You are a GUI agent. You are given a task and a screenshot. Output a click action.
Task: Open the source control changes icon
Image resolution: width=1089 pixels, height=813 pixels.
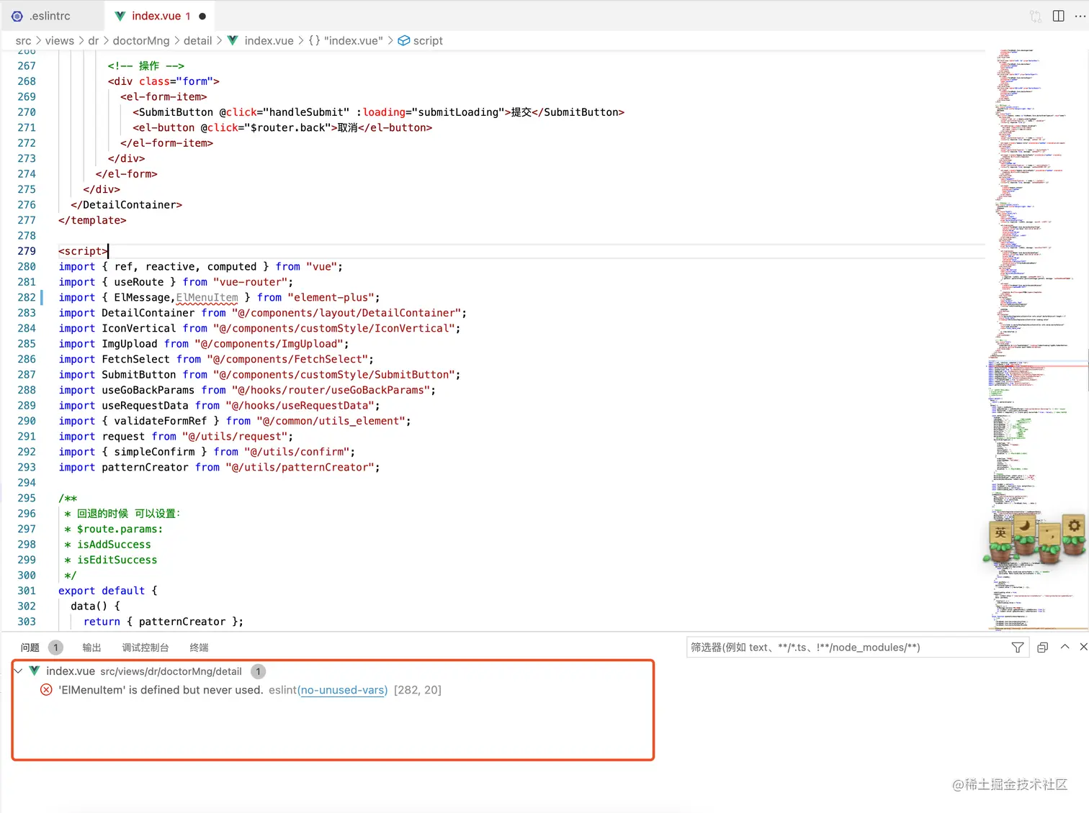click(1036, 16)
